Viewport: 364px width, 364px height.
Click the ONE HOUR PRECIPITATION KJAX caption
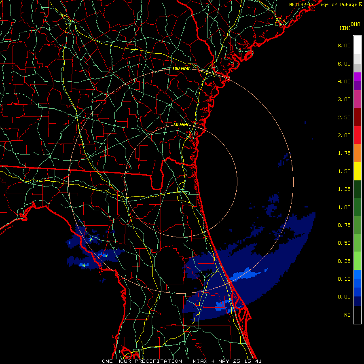[x=182, y=361]
